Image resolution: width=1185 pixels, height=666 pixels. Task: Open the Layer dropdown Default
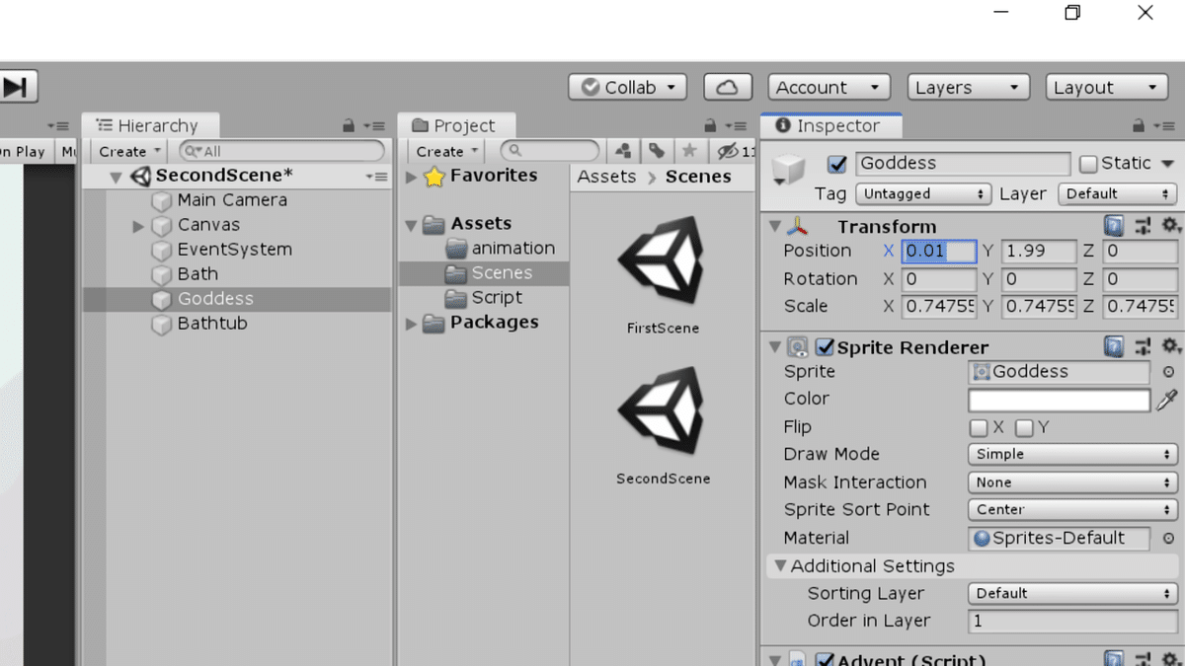(1117, 194)
